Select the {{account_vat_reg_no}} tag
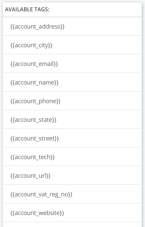 (41, 194)
